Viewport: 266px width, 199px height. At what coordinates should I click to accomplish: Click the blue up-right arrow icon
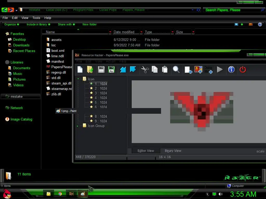point(133,69)
